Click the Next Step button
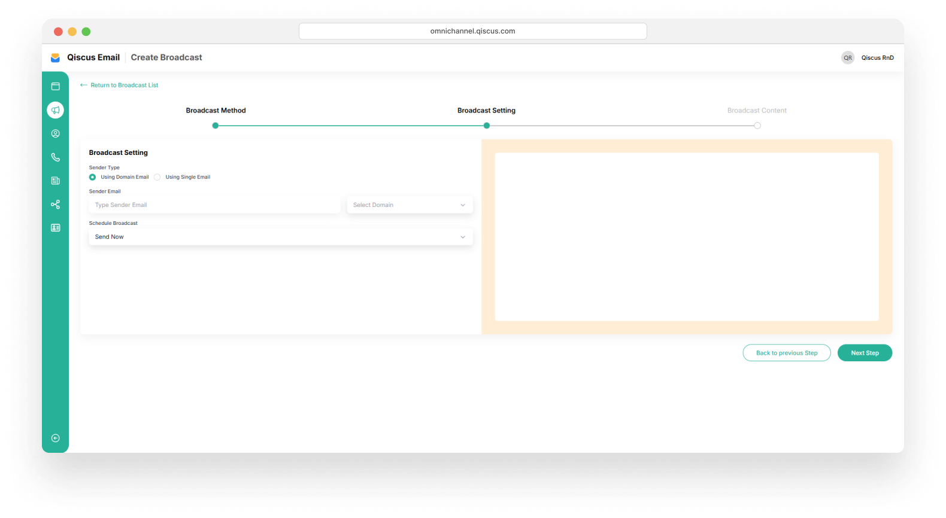Screen dimensions: 946x518 pos(865,353)
